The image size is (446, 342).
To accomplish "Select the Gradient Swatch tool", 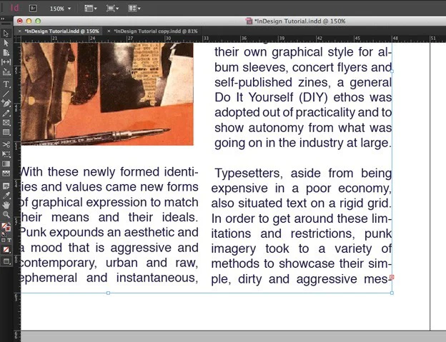I will [x=6, y=164].
